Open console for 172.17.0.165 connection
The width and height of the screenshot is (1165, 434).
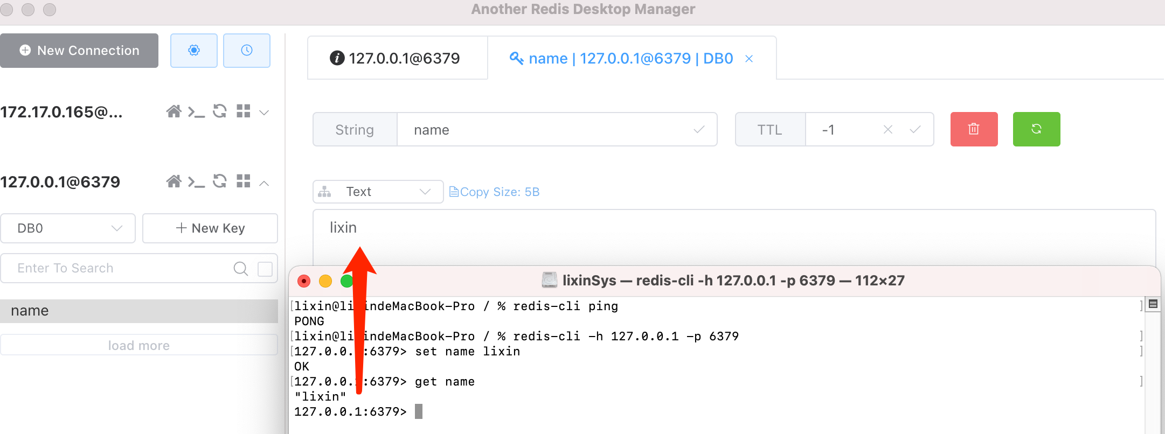pyautogui.click(x=196, y=112)
